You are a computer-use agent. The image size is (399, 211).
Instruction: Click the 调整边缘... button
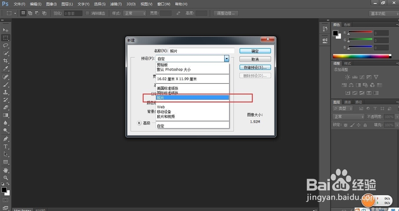[226, 13]
